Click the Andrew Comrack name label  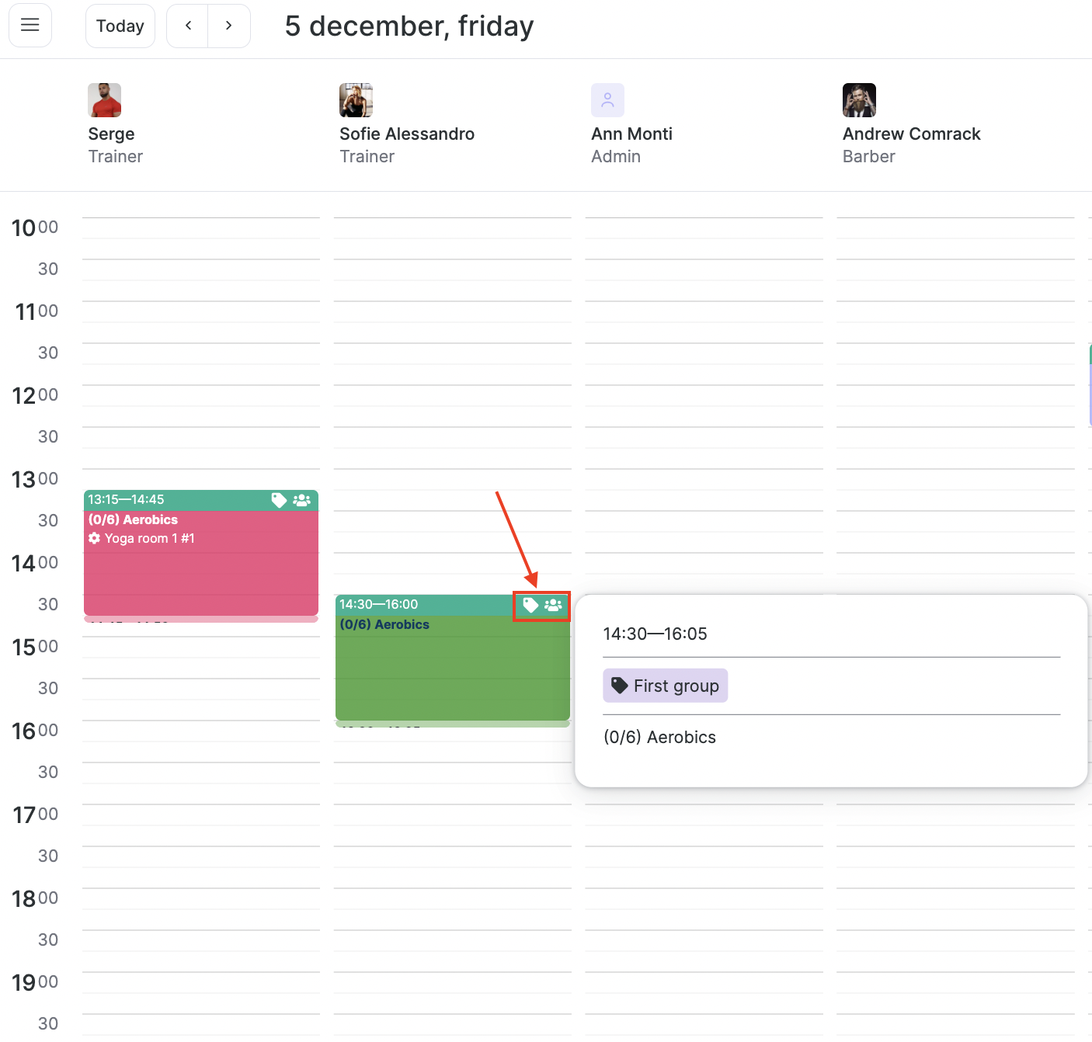click(x=912, y=134)
